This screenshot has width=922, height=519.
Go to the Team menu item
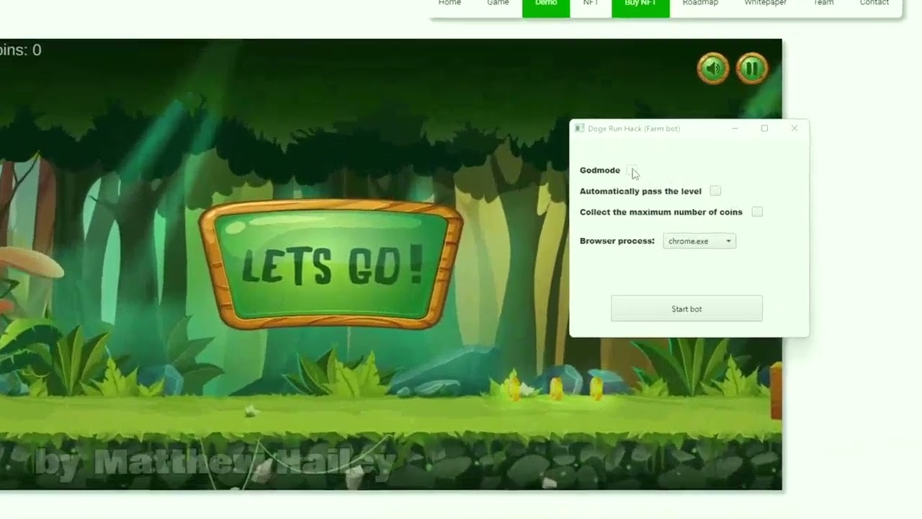click(x=823, y=3)
